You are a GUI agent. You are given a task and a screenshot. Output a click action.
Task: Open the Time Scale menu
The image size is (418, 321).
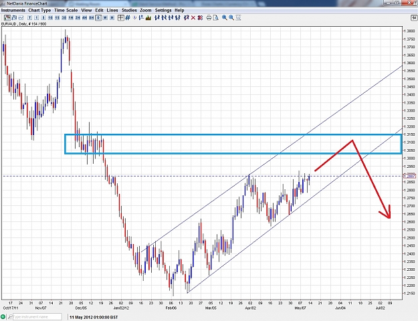pyautogui.click(x=66, y=11)
